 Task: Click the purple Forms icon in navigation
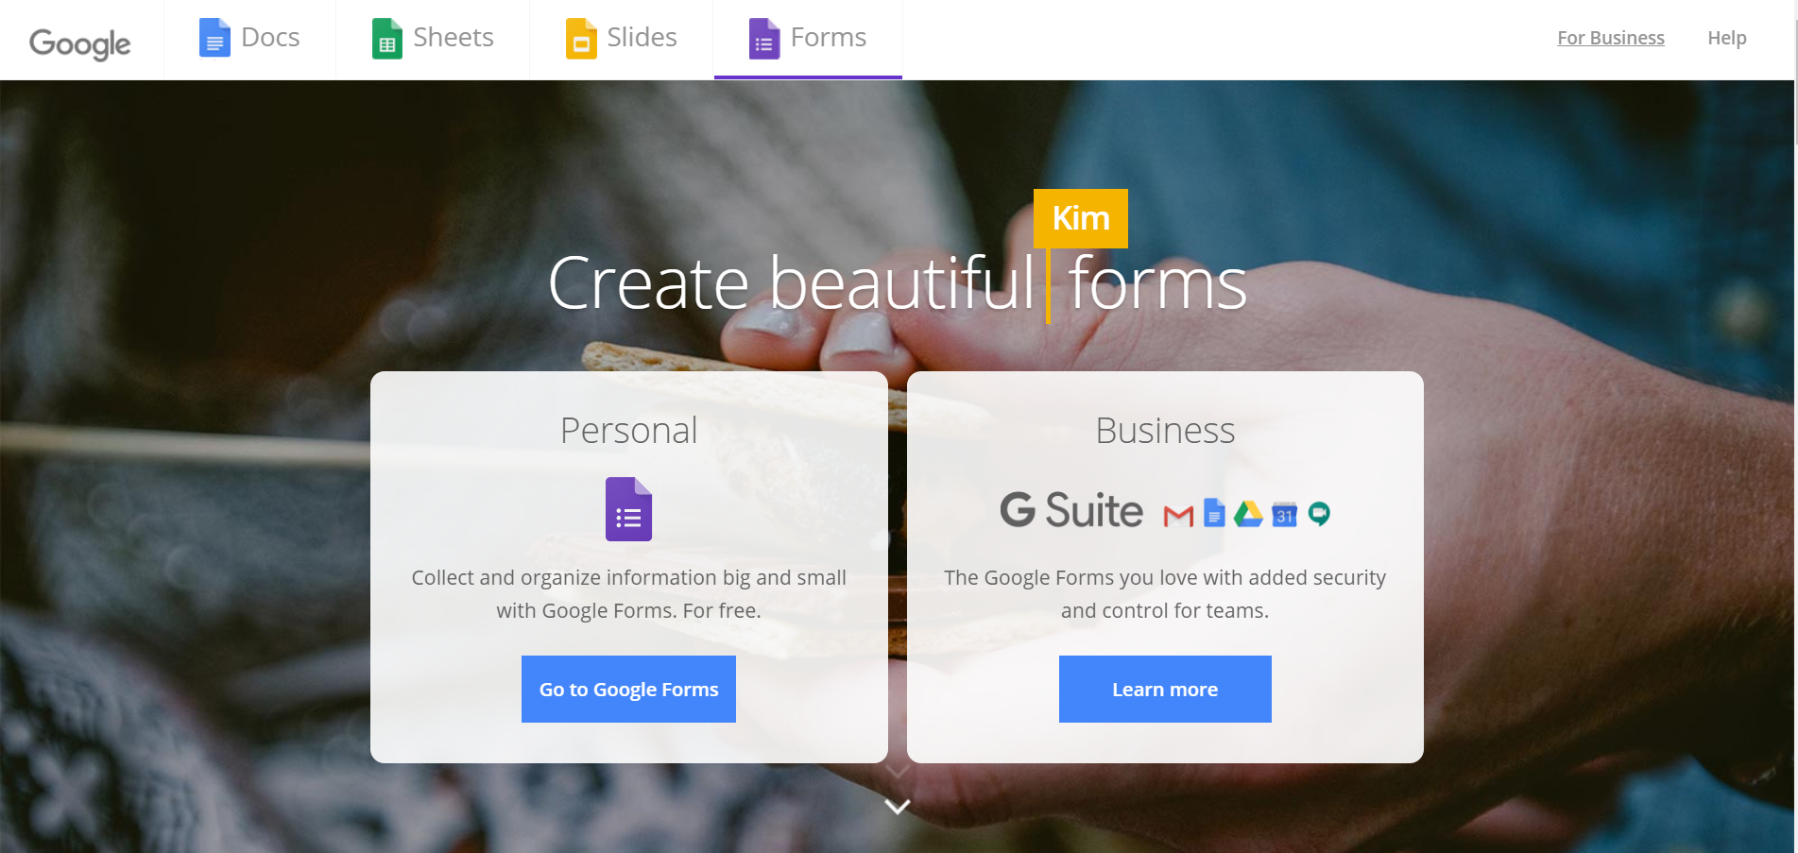click(764, 39)
